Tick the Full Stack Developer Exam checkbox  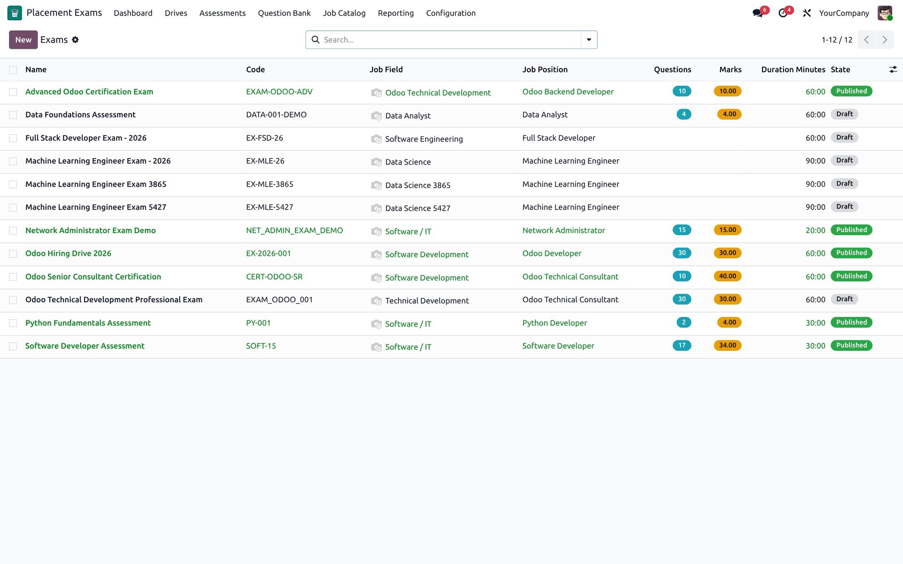pos(13,138)
